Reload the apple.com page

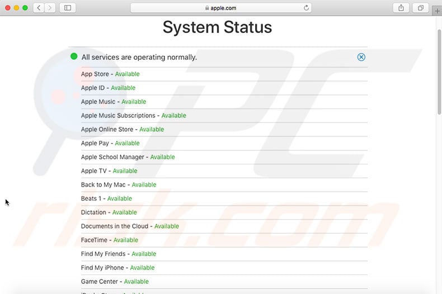click(x=306, y=8)
